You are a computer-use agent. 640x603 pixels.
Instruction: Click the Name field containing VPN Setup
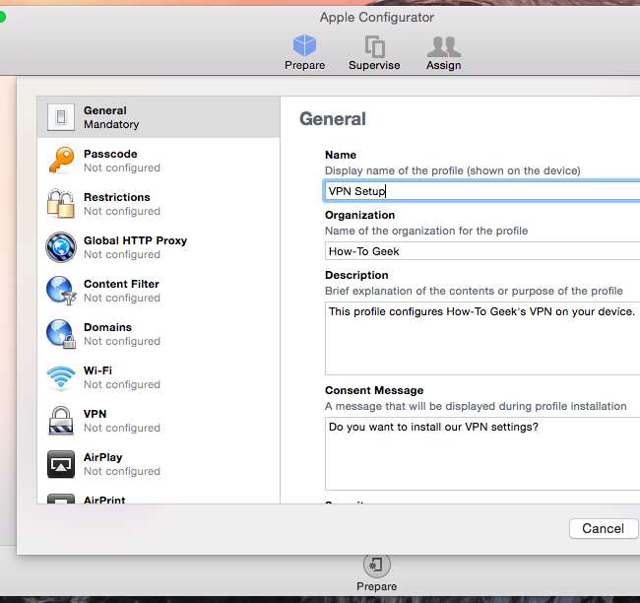pyautogui.click(x=480, y=191)
